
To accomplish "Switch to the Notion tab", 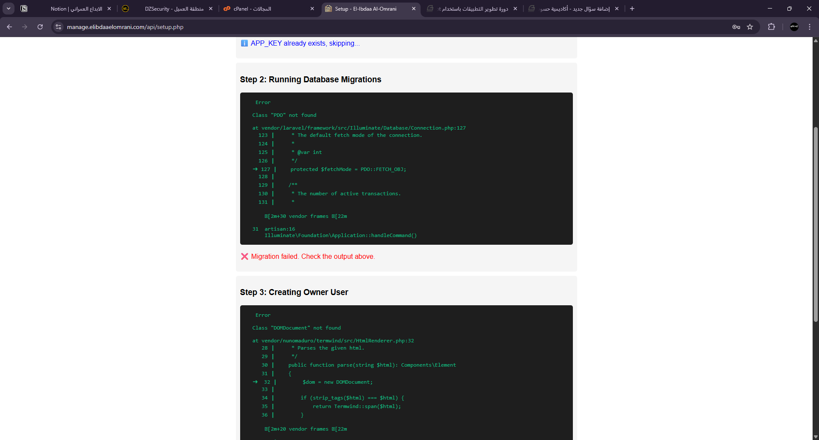I will point(76,9).
